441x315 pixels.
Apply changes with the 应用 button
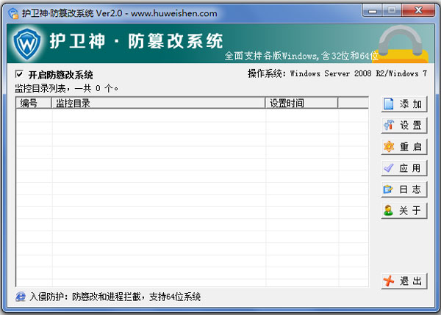click(x=404, y=168)
